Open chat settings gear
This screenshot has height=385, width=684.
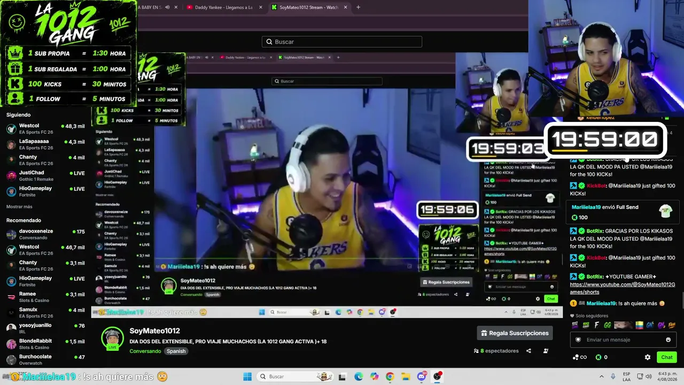point(648,357)
